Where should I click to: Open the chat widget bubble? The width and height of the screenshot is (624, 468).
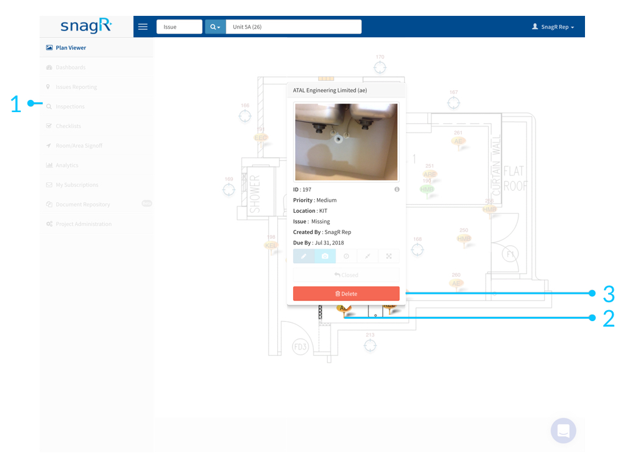pos(564,431)
